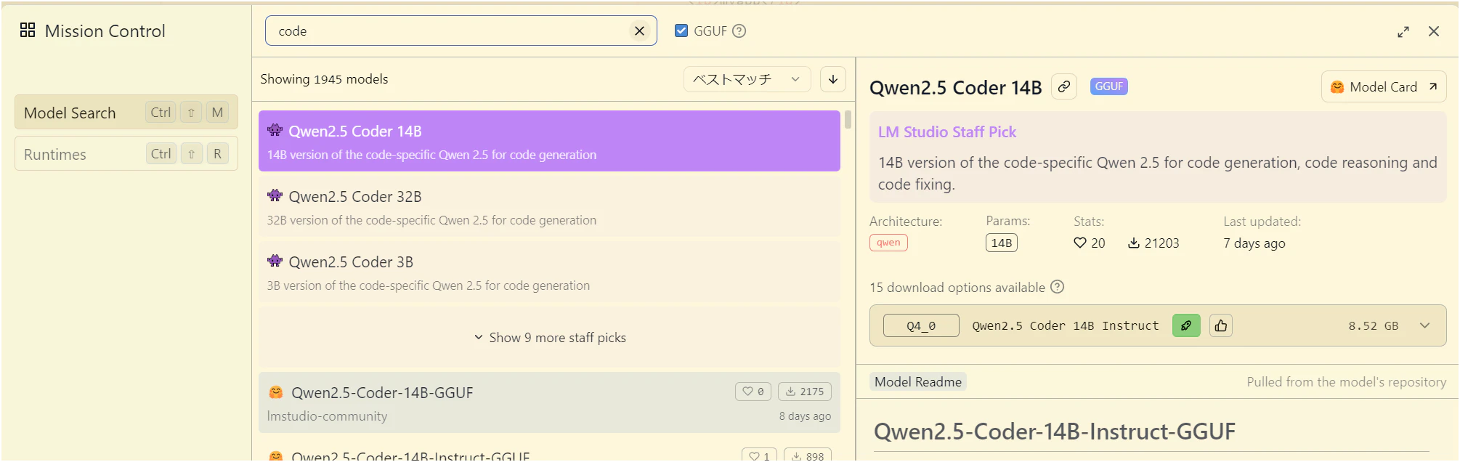Click the Q4_0 quantization badge

pyautogui.click(x=921, y=325)
